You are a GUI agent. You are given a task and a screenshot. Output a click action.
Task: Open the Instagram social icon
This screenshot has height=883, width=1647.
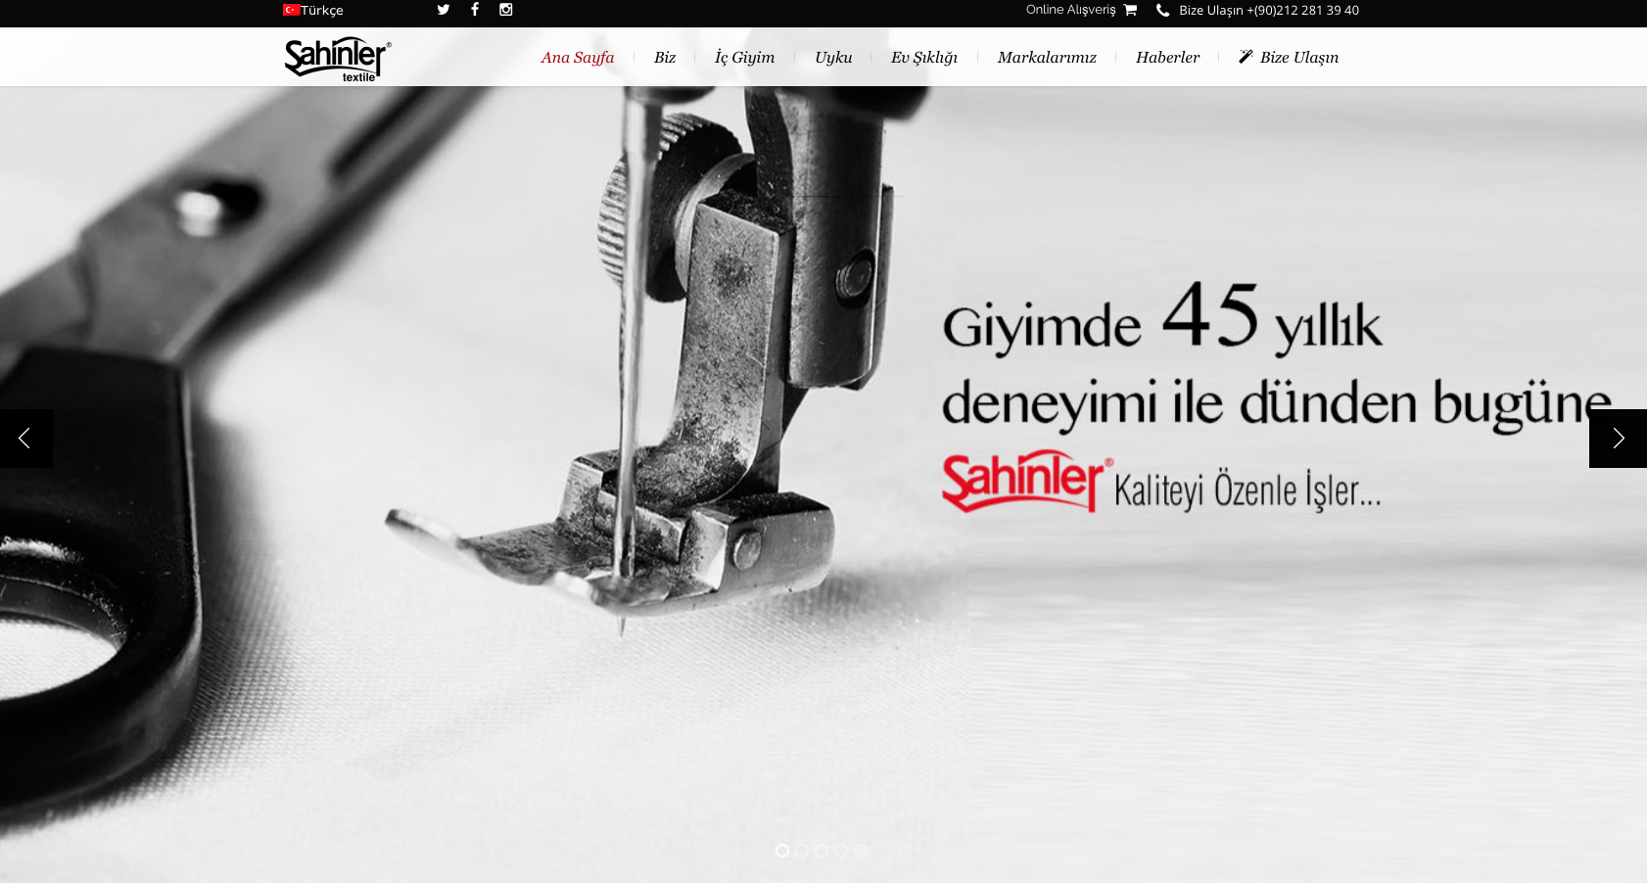tap(506, 10)
